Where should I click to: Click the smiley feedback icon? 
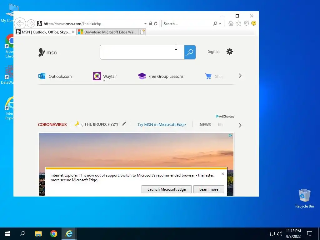click(x=254, y=23)
